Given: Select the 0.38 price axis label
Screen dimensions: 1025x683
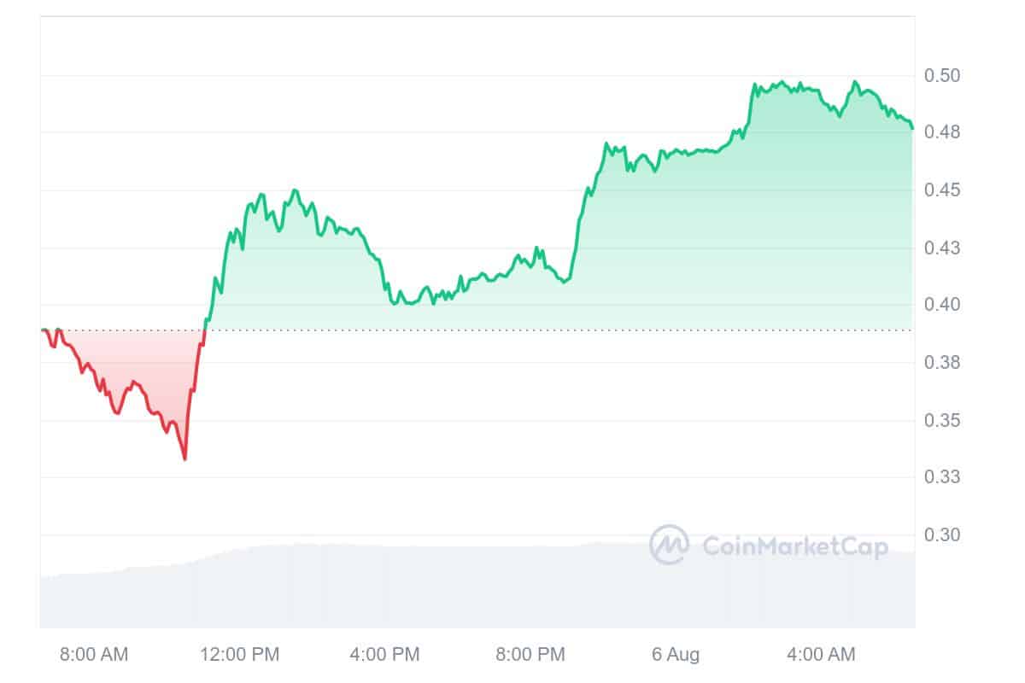Looking at the screenshot, I should point(942,363).
